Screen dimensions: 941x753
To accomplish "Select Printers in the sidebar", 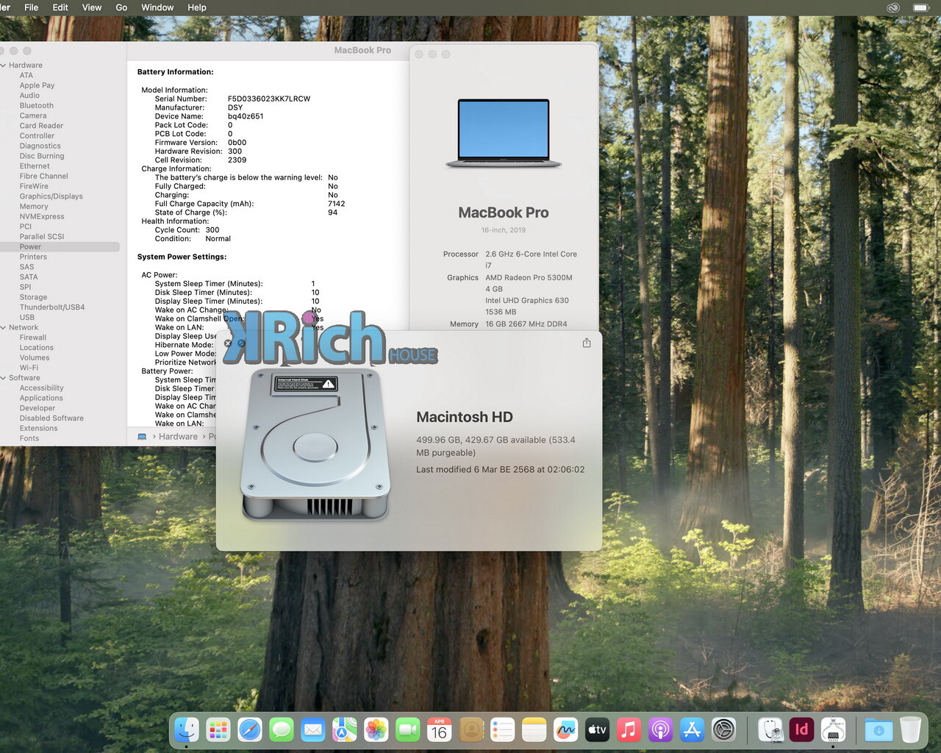I will [x=33, y=257].
